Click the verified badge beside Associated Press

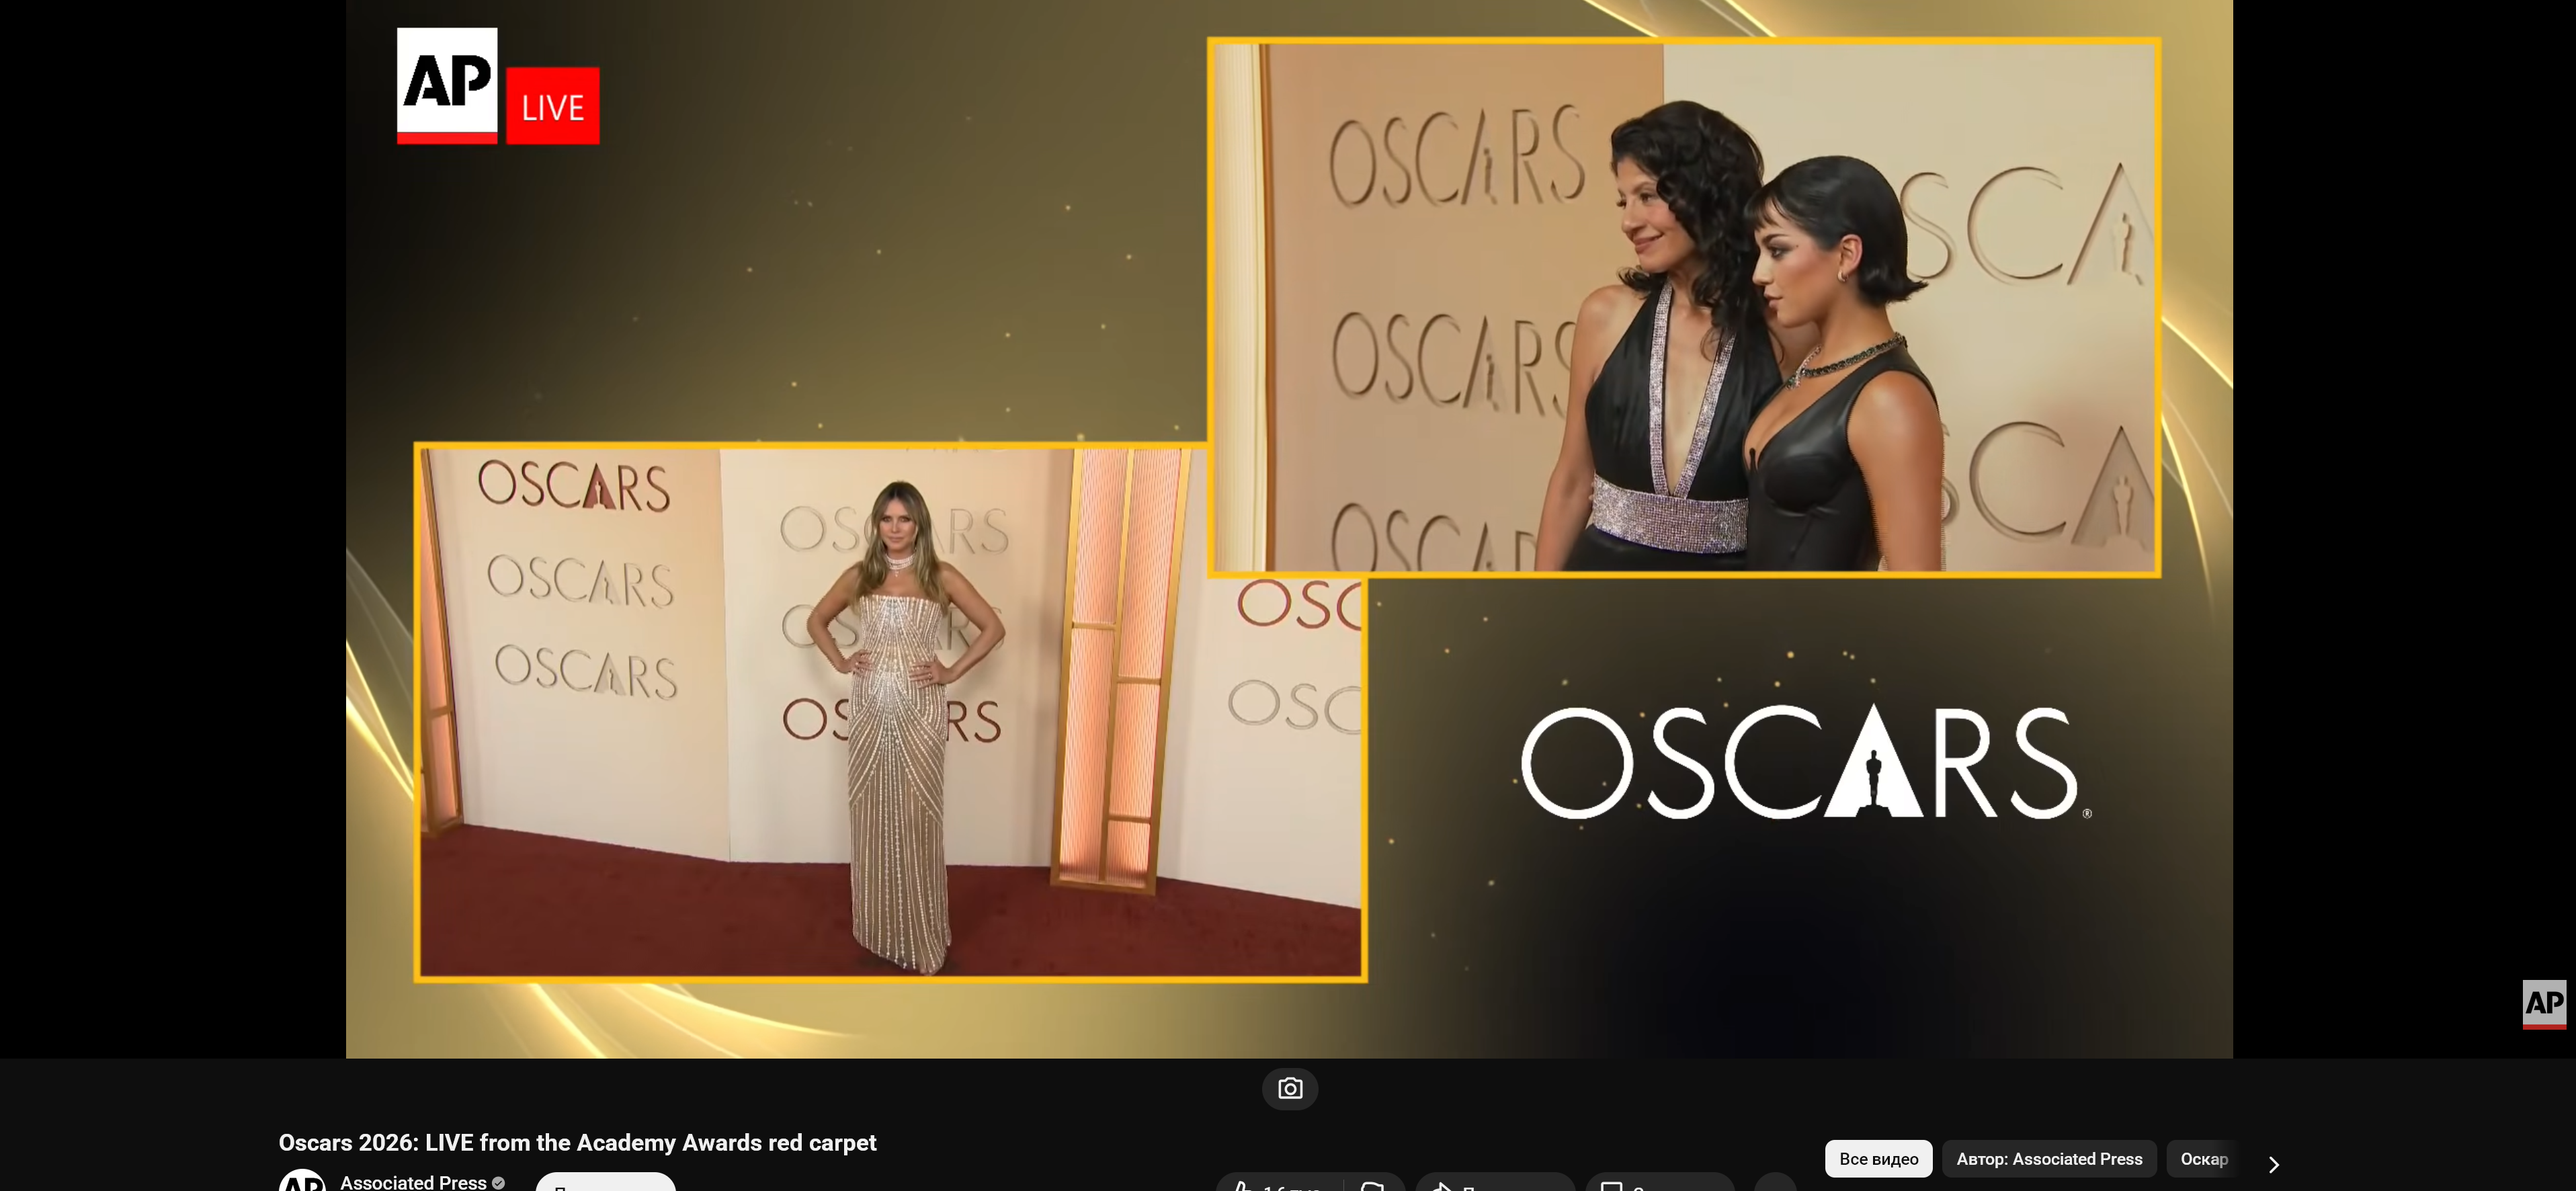click(498, 1183)
